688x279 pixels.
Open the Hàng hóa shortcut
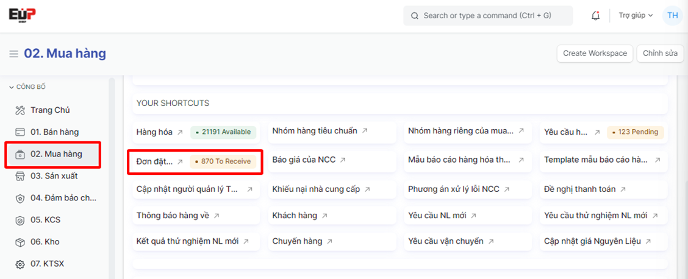155,132
